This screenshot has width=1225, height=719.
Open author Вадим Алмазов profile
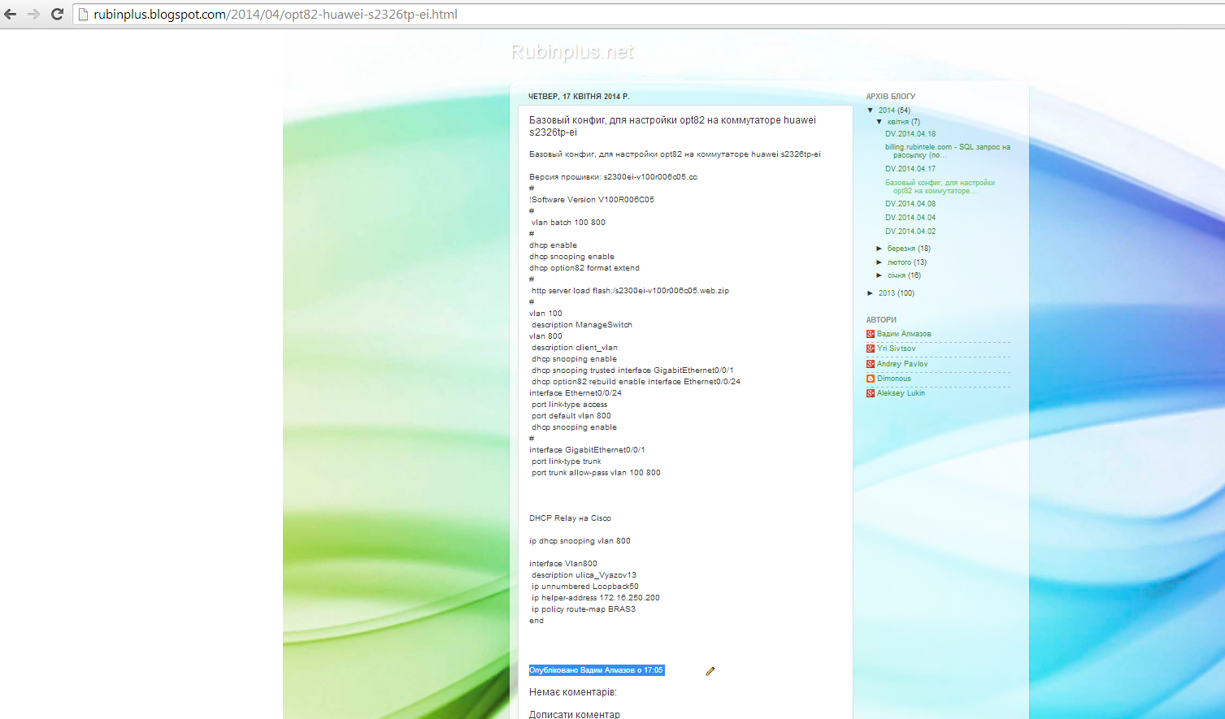pos(904,334)
